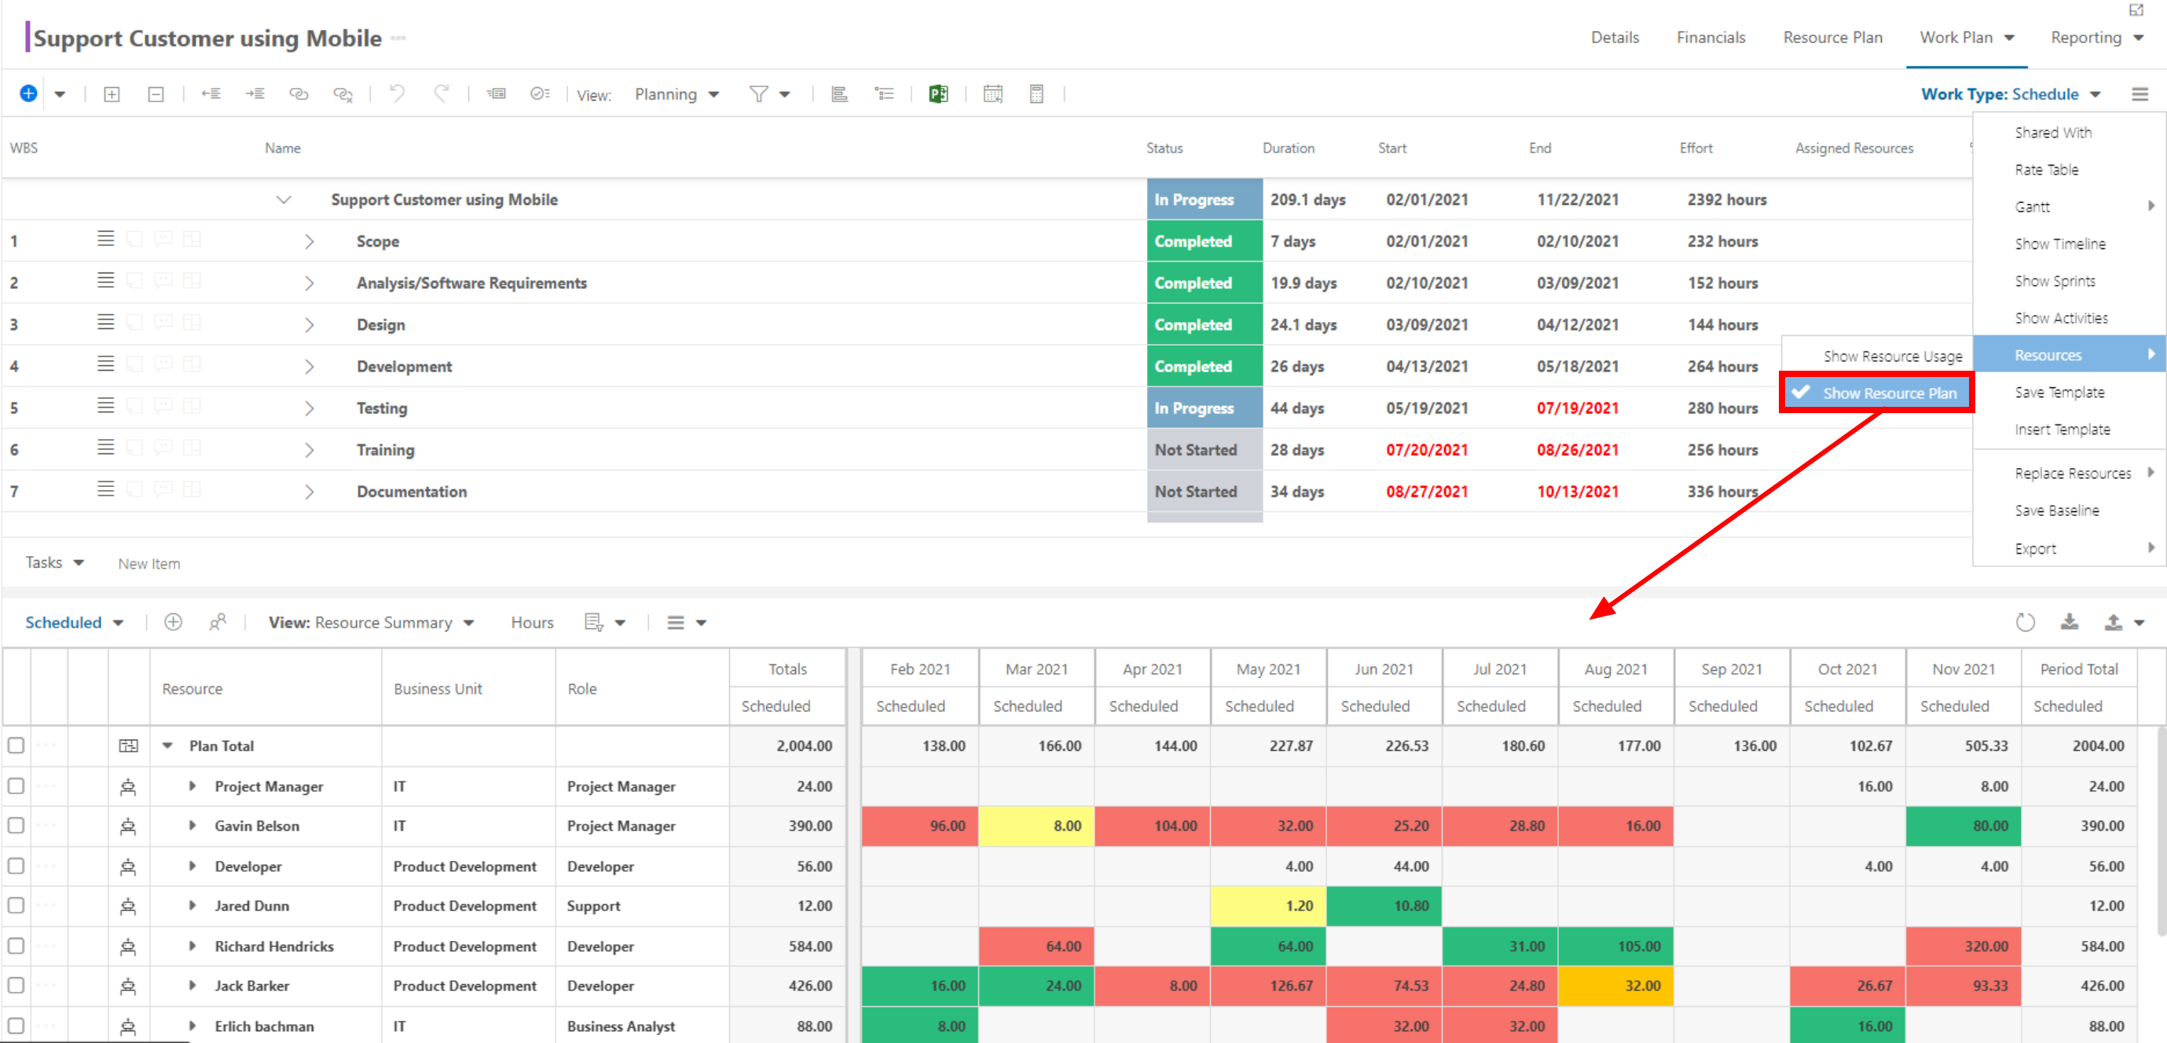The width and height of the screenshot is (2167, 1043).
Task: Click the open in new window icon
Action: click(2136, 10)
